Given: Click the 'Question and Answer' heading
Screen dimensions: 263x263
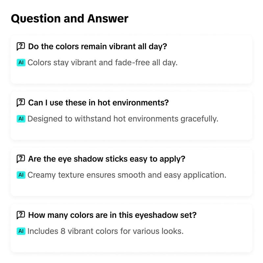Looking at the screenshot, I should coord(69,18).
